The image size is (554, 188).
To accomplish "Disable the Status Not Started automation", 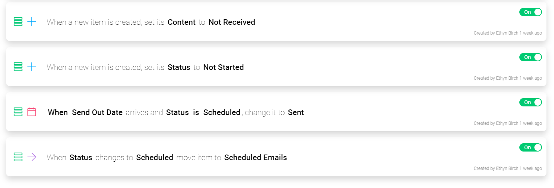I will (x=530, y=57).
